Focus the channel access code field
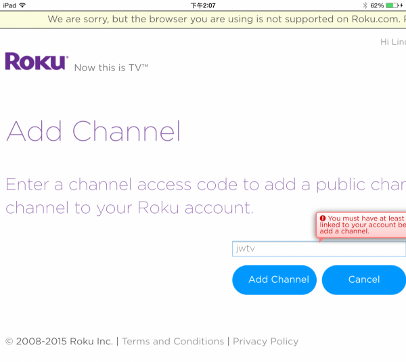The image size is (406, 362). 319,249
